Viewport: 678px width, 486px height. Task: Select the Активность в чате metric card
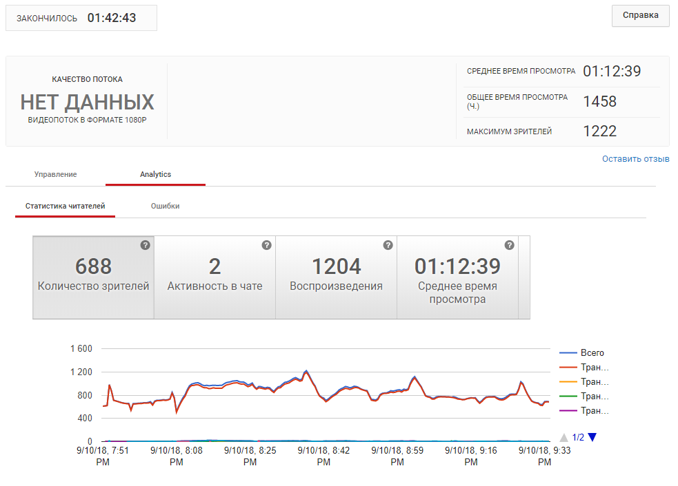(x=215, y=277)
